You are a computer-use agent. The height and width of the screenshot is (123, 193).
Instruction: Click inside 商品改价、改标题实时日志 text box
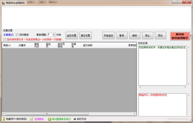162,104
